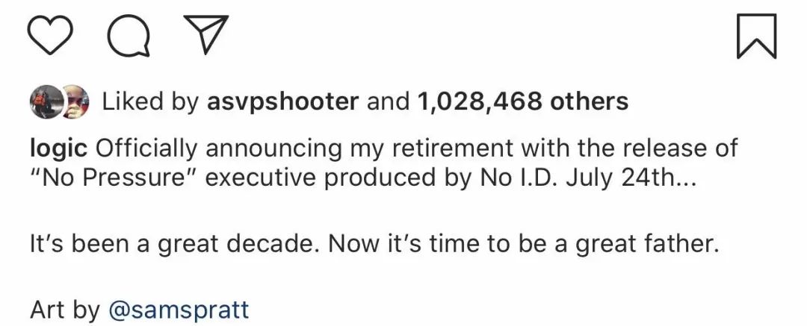Click the second overlapping liker avatar

tap(75, 101)
